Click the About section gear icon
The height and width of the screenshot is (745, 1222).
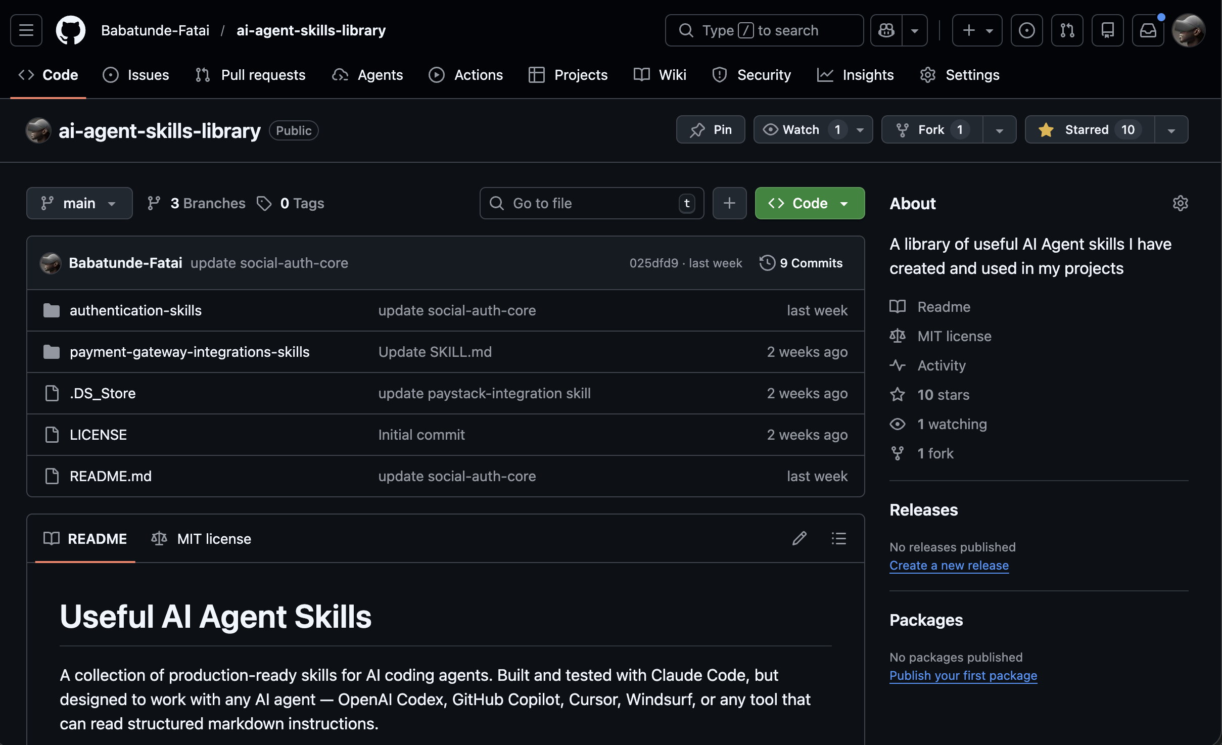coord(1180,203)
